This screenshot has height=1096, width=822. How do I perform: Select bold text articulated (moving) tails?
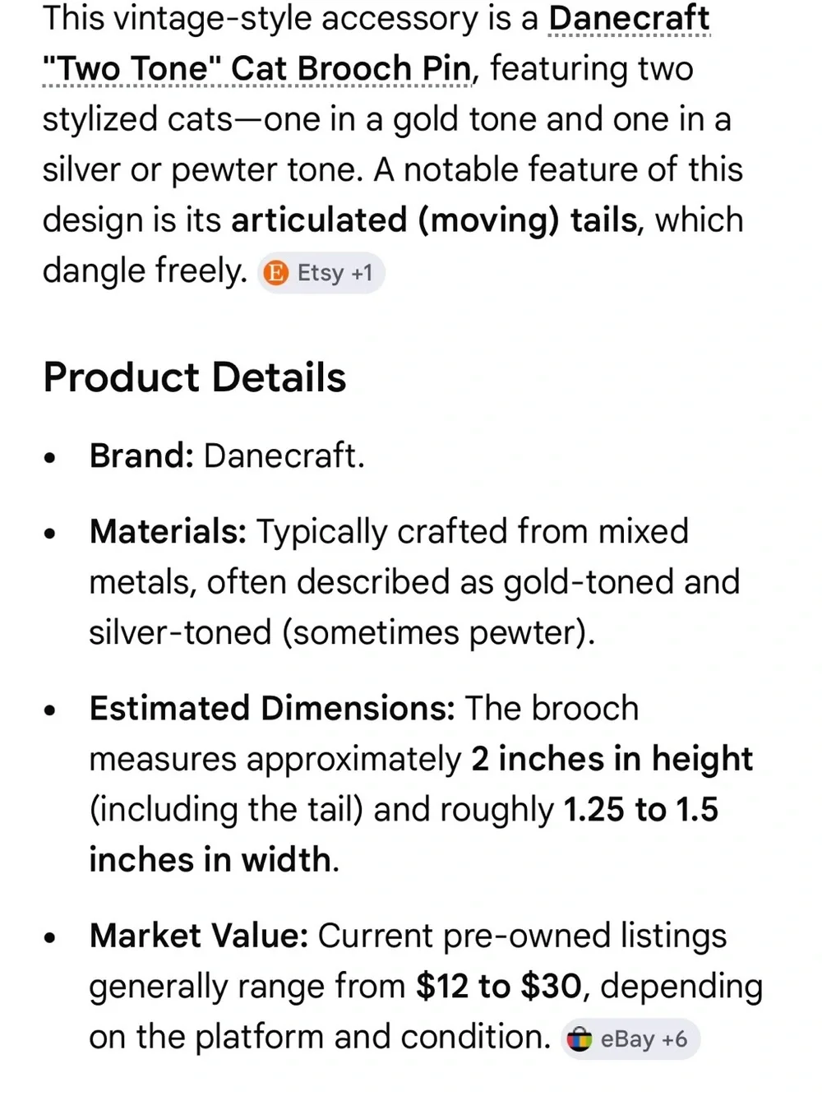click(x=434, y=220)
